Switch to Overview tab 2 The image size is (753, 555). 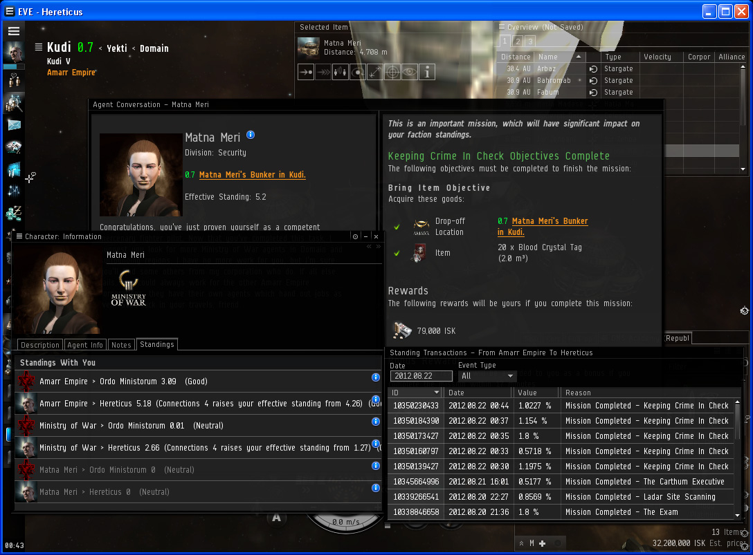click(518, 41)
